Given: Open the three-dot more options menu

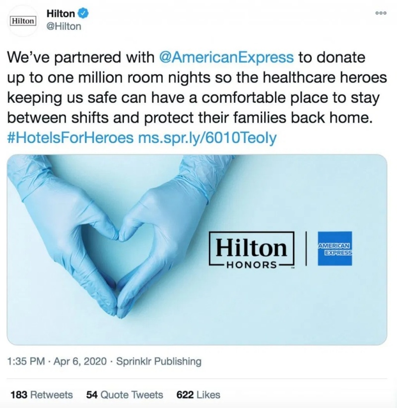Looking at the screenshot, I should (381, 13).
